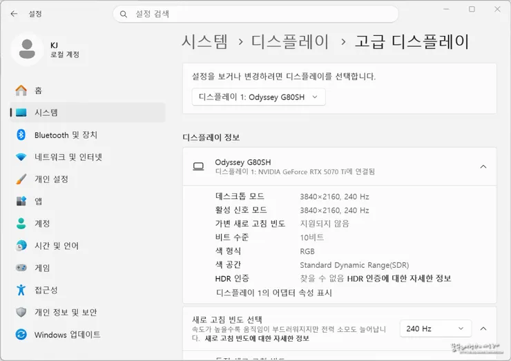Click the 접근성 accessibility figure icon
Screen dimensions: 511x361
point(21,290)
